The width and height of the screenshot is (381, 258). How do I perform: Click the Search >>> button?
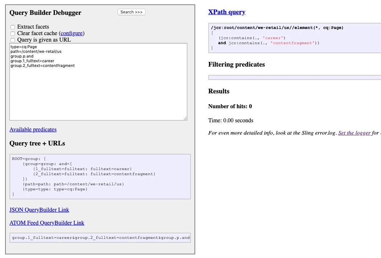pos(131,12)
